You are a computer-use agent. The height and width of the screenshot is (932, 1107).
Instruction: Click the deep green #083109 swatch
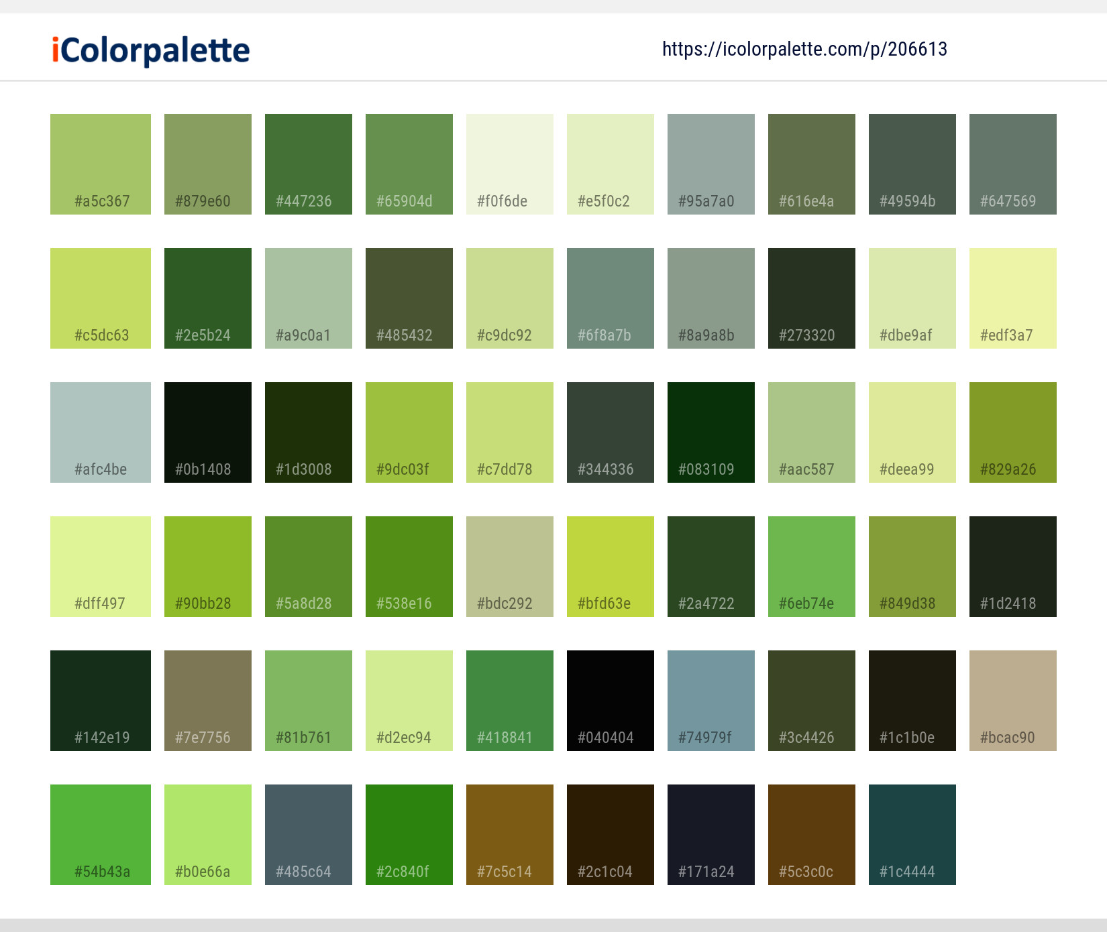click(711, 432)
